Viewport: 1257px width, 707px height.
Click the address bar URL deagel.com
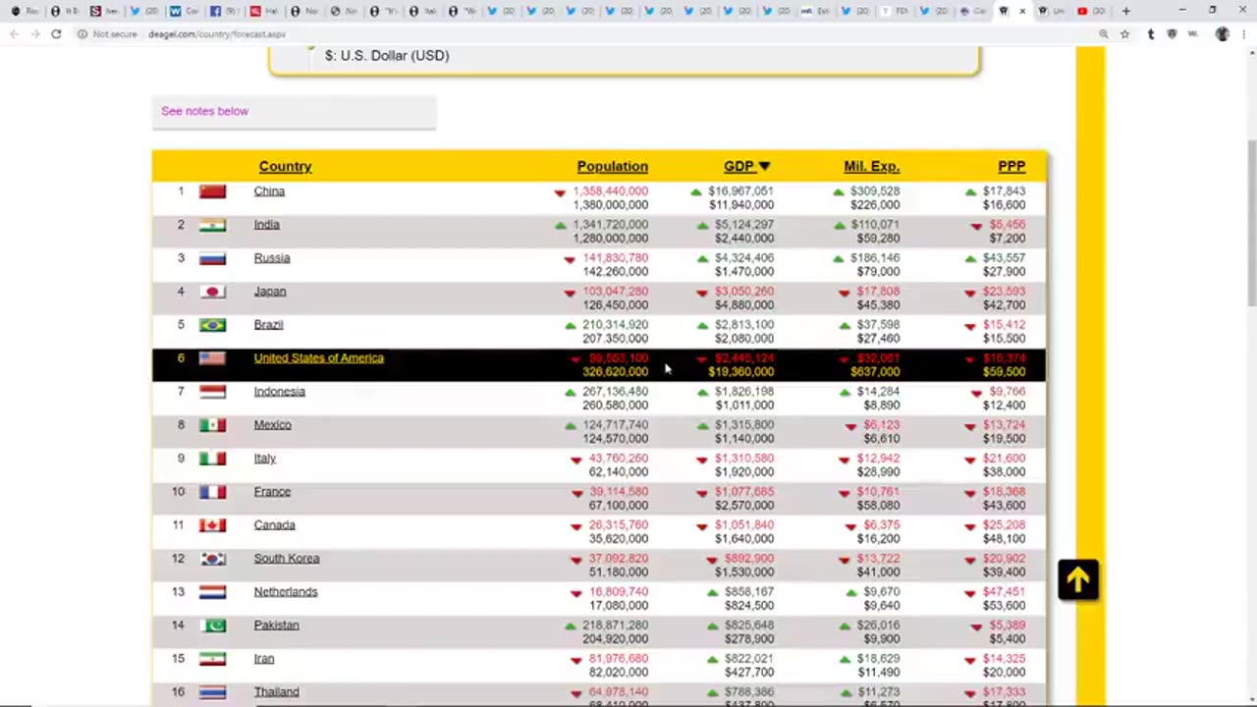(216, 33)
